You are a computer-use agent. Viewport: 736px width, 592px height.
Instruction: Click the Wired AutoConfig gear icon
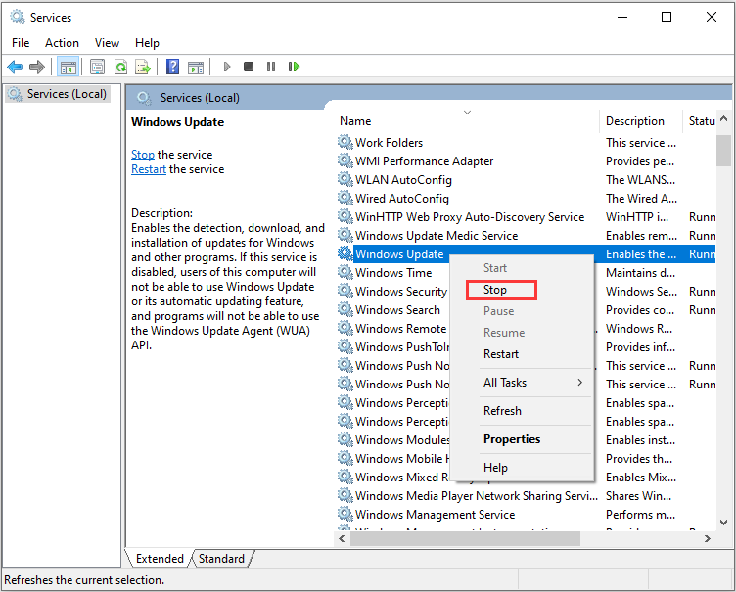pyautogui.click(x=345, y=198)
